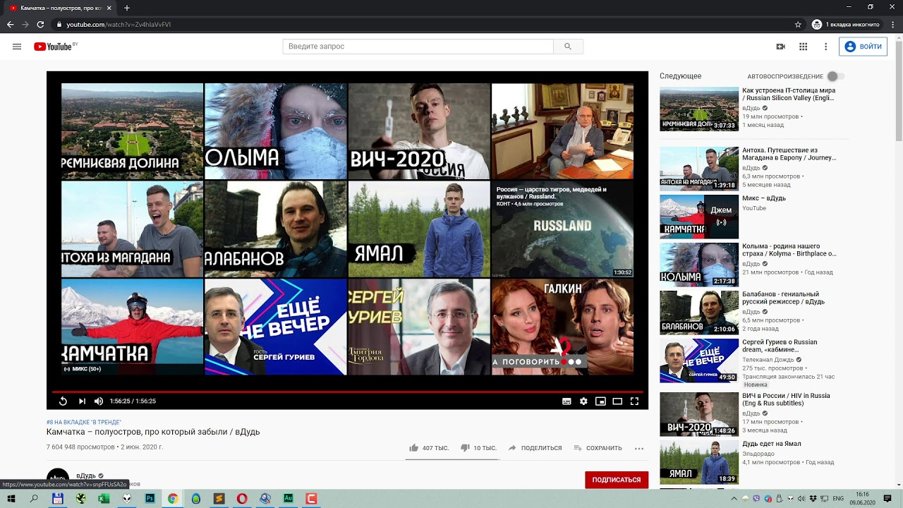Replay the video with the replay icon

[x=63, y=401]
